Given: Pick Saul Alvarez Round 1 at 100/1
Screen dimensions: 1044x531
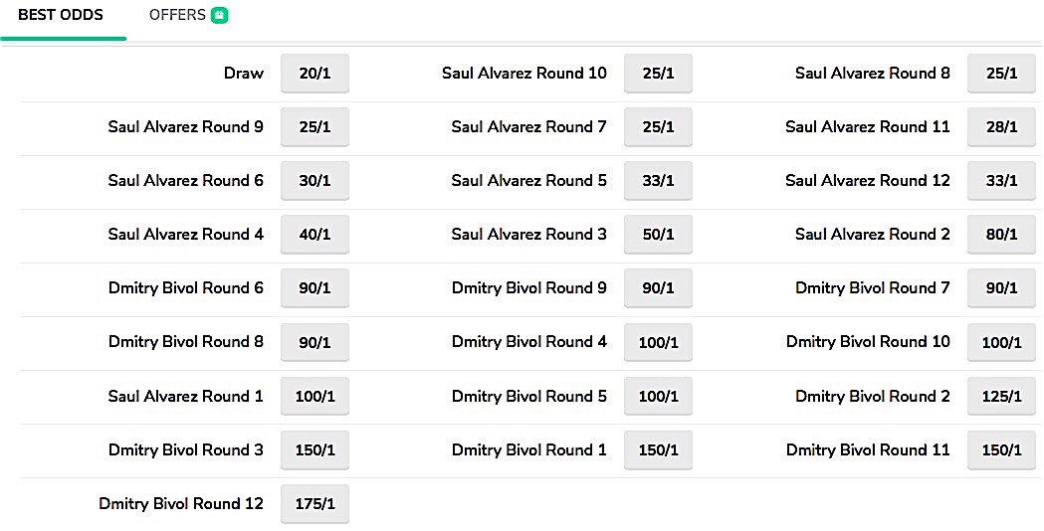Looking at the screenshot, I should click(x=314, y=396).
